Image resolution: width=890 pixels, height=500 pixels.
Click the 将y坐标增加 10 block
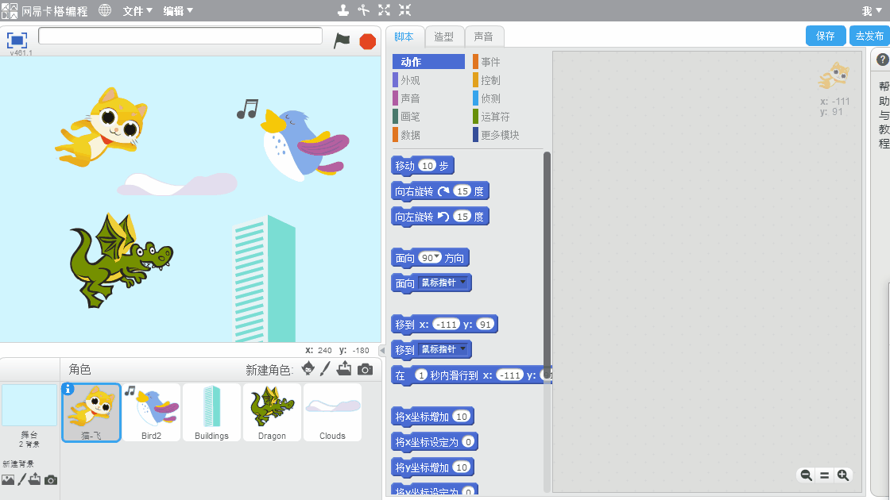pyautogui.click(x=432, y=467)
